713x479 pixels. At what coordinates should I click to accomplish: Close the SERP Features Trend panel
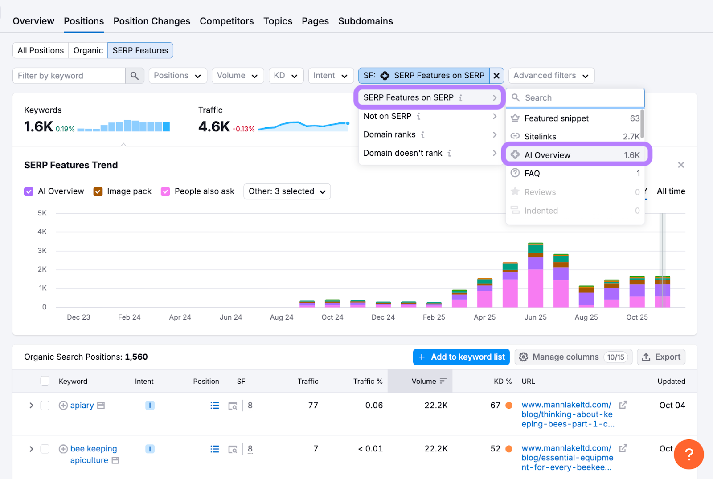point(680,165)
